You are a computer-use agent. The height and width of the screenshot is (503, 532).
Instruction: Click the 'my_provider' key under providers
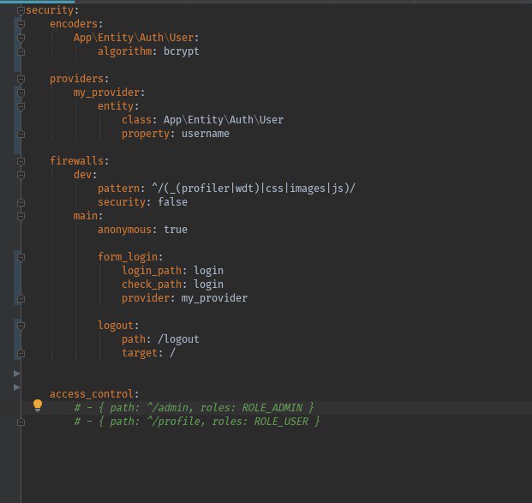(106, 93)
